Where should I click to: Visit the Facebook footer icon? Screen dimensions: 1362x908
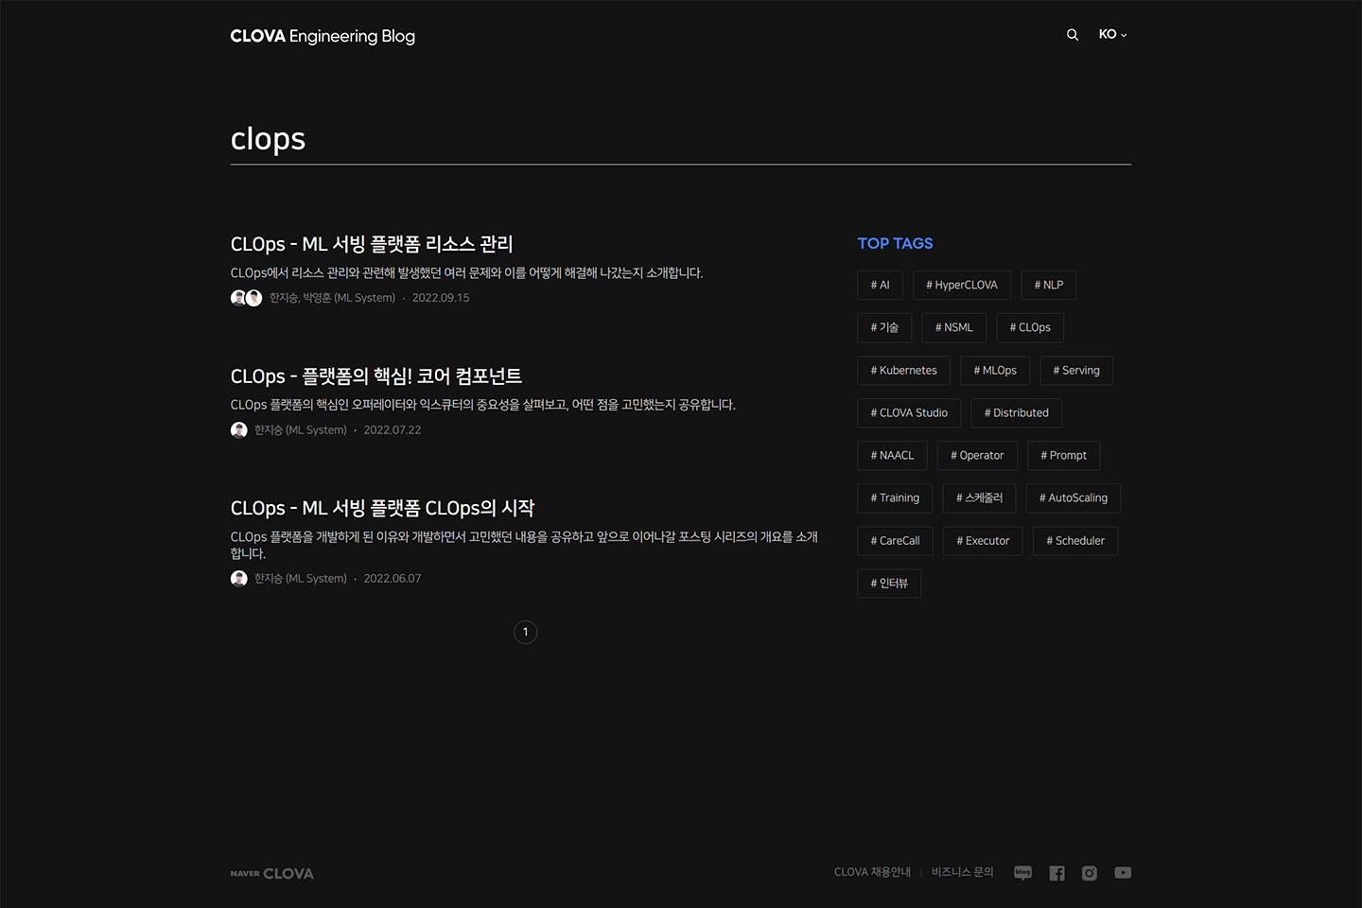(x=1056, y=873)
